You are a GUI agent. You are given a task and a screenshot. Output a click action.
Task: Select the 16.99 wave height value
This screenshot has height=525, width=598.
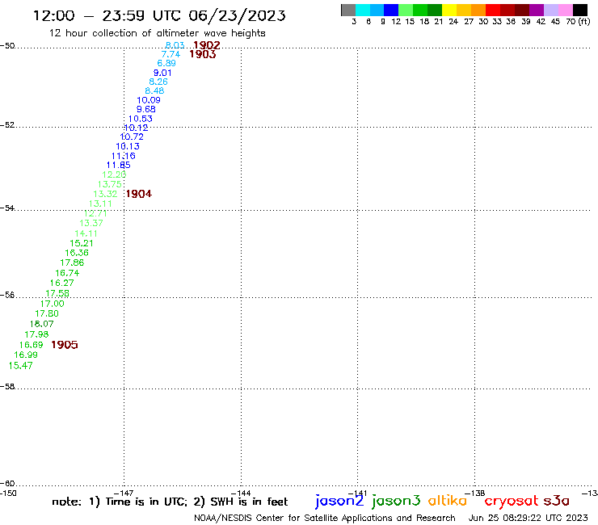26,355
